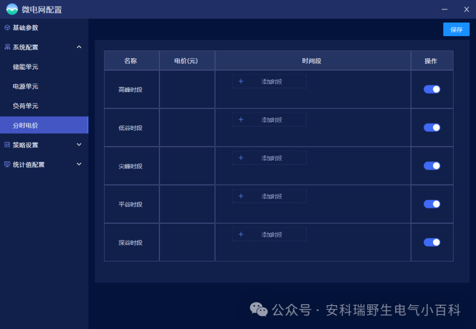Image resolution: width=476 pixels, height=329 pixels.
Task: Toggle the 低谷时段 switch off
Action: click(432, 127)
